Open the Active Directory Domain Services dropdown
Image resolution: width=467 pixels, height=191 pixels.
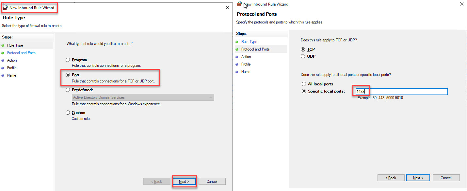(143, 97)
